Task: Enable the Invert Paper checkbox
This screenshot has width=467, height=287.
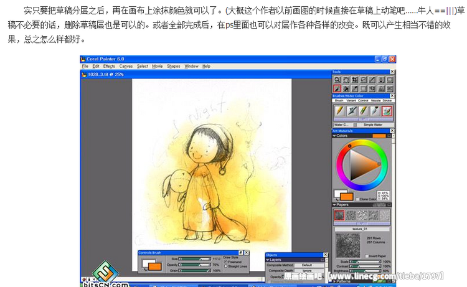Action: tap(367, 256)
